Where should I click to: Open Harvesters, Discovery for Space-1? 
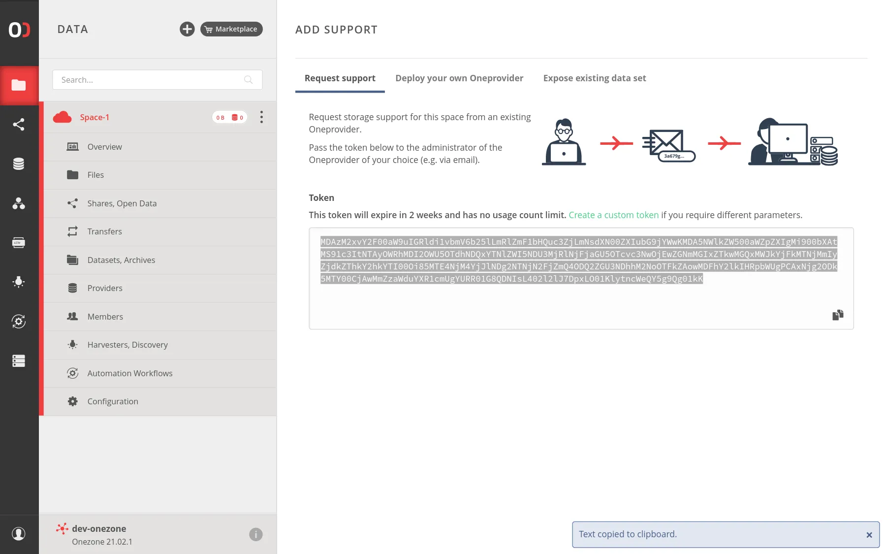point(127,345)
